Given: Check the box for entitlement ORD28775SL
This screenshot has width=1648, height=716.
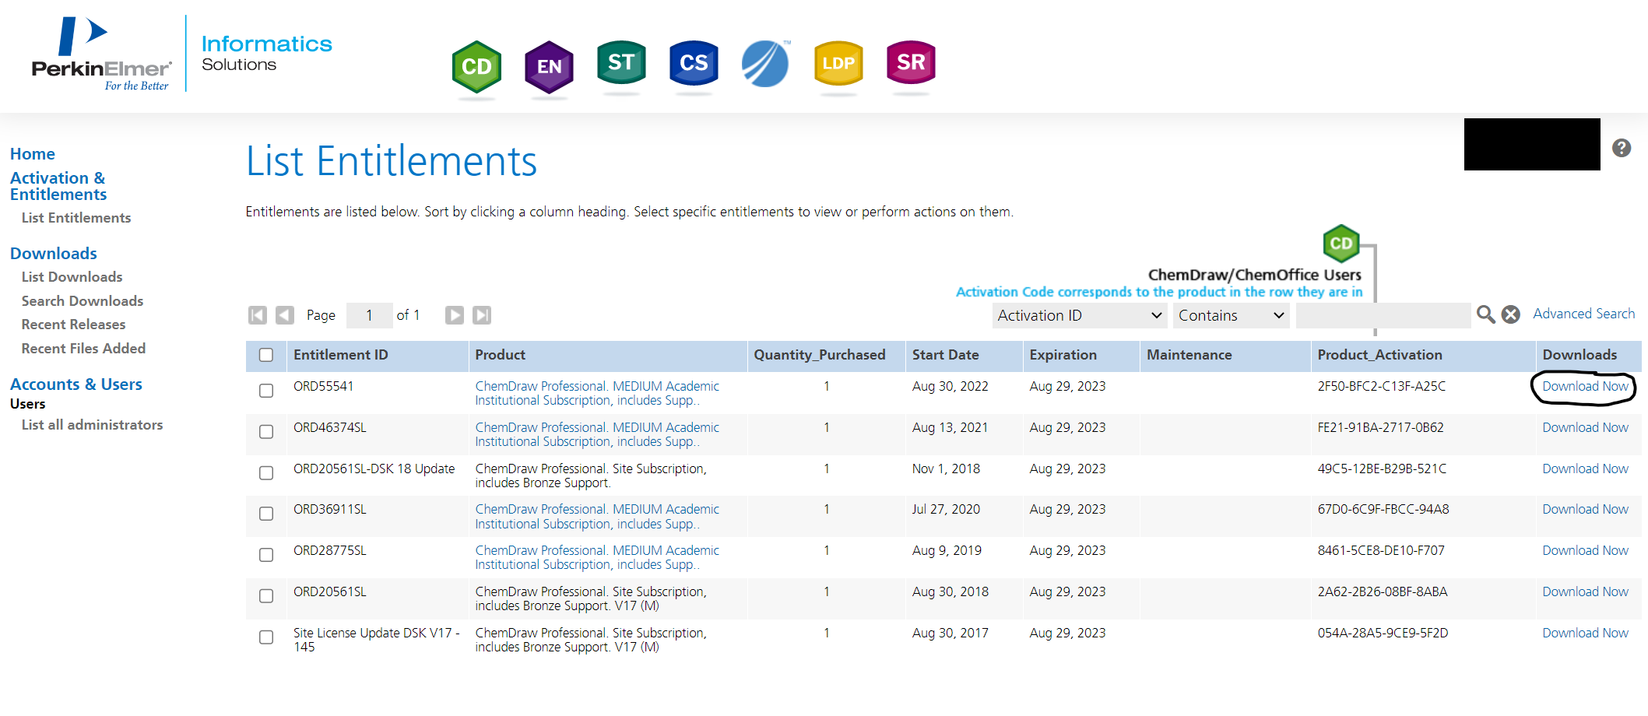Looking at the screenshot, I should point(266,555).
